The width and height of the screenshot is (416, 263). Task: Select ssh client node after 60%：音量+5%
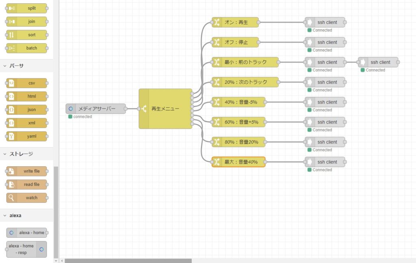(x=325, y=122)
